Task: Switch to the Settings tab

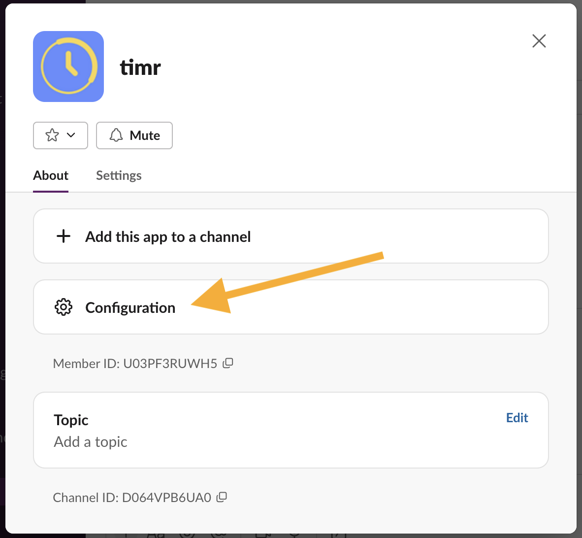Action: pos(119,175)
